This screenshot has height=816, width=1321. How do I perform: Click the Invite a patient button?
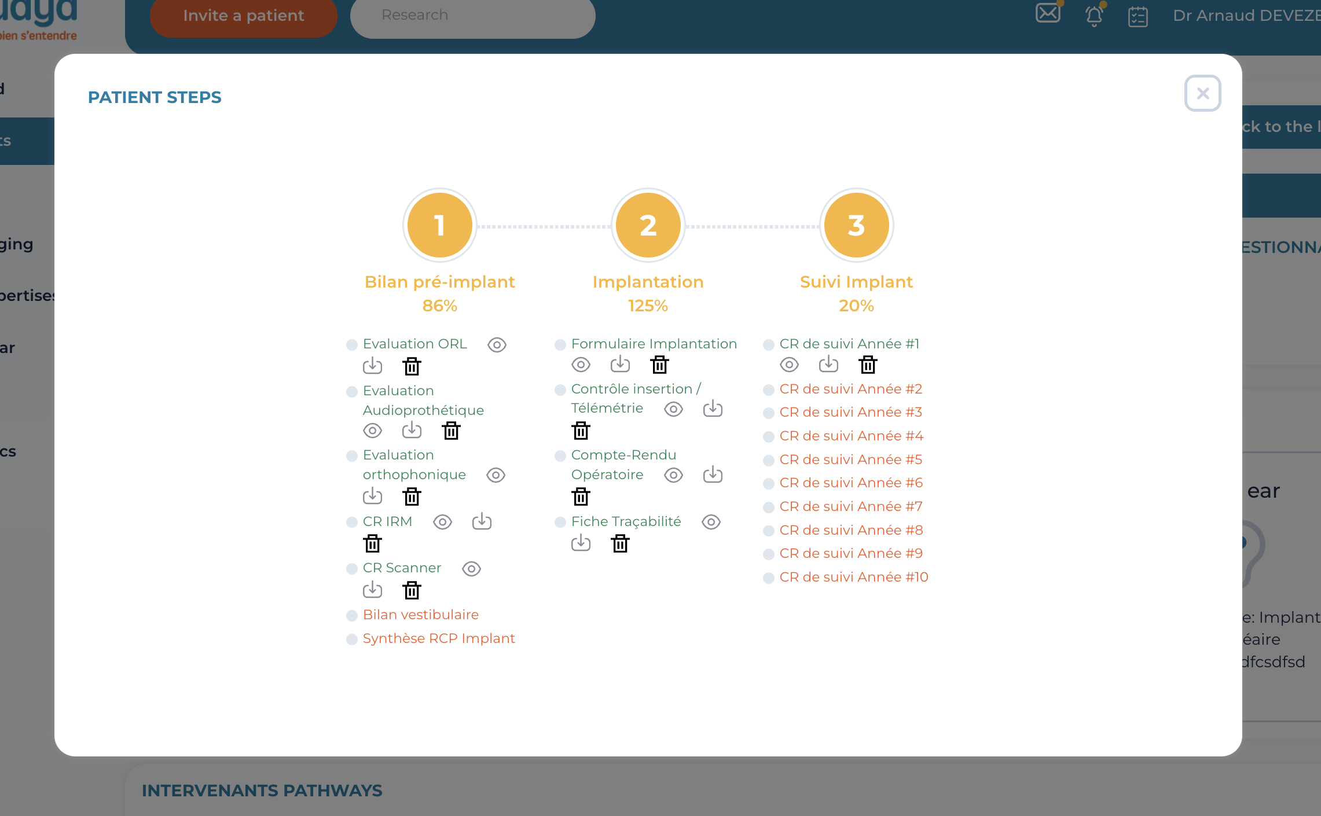[x=243, y=16]
